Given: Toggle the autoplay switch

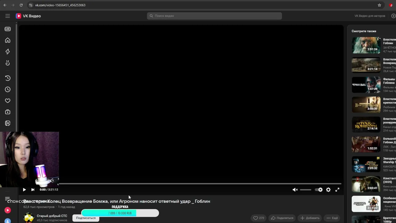Looking at the screenshot, I should pyautogui.click(x=319, y=190).
